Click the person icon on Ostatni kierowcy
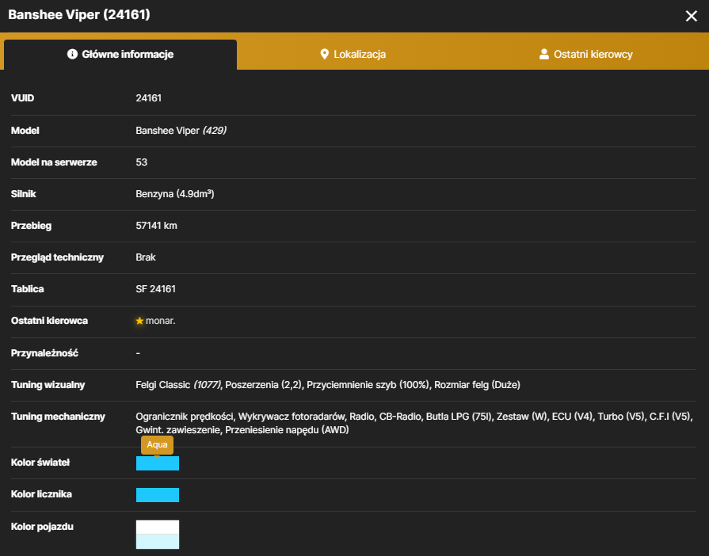709x556 pixels. [x=544, y=54]
